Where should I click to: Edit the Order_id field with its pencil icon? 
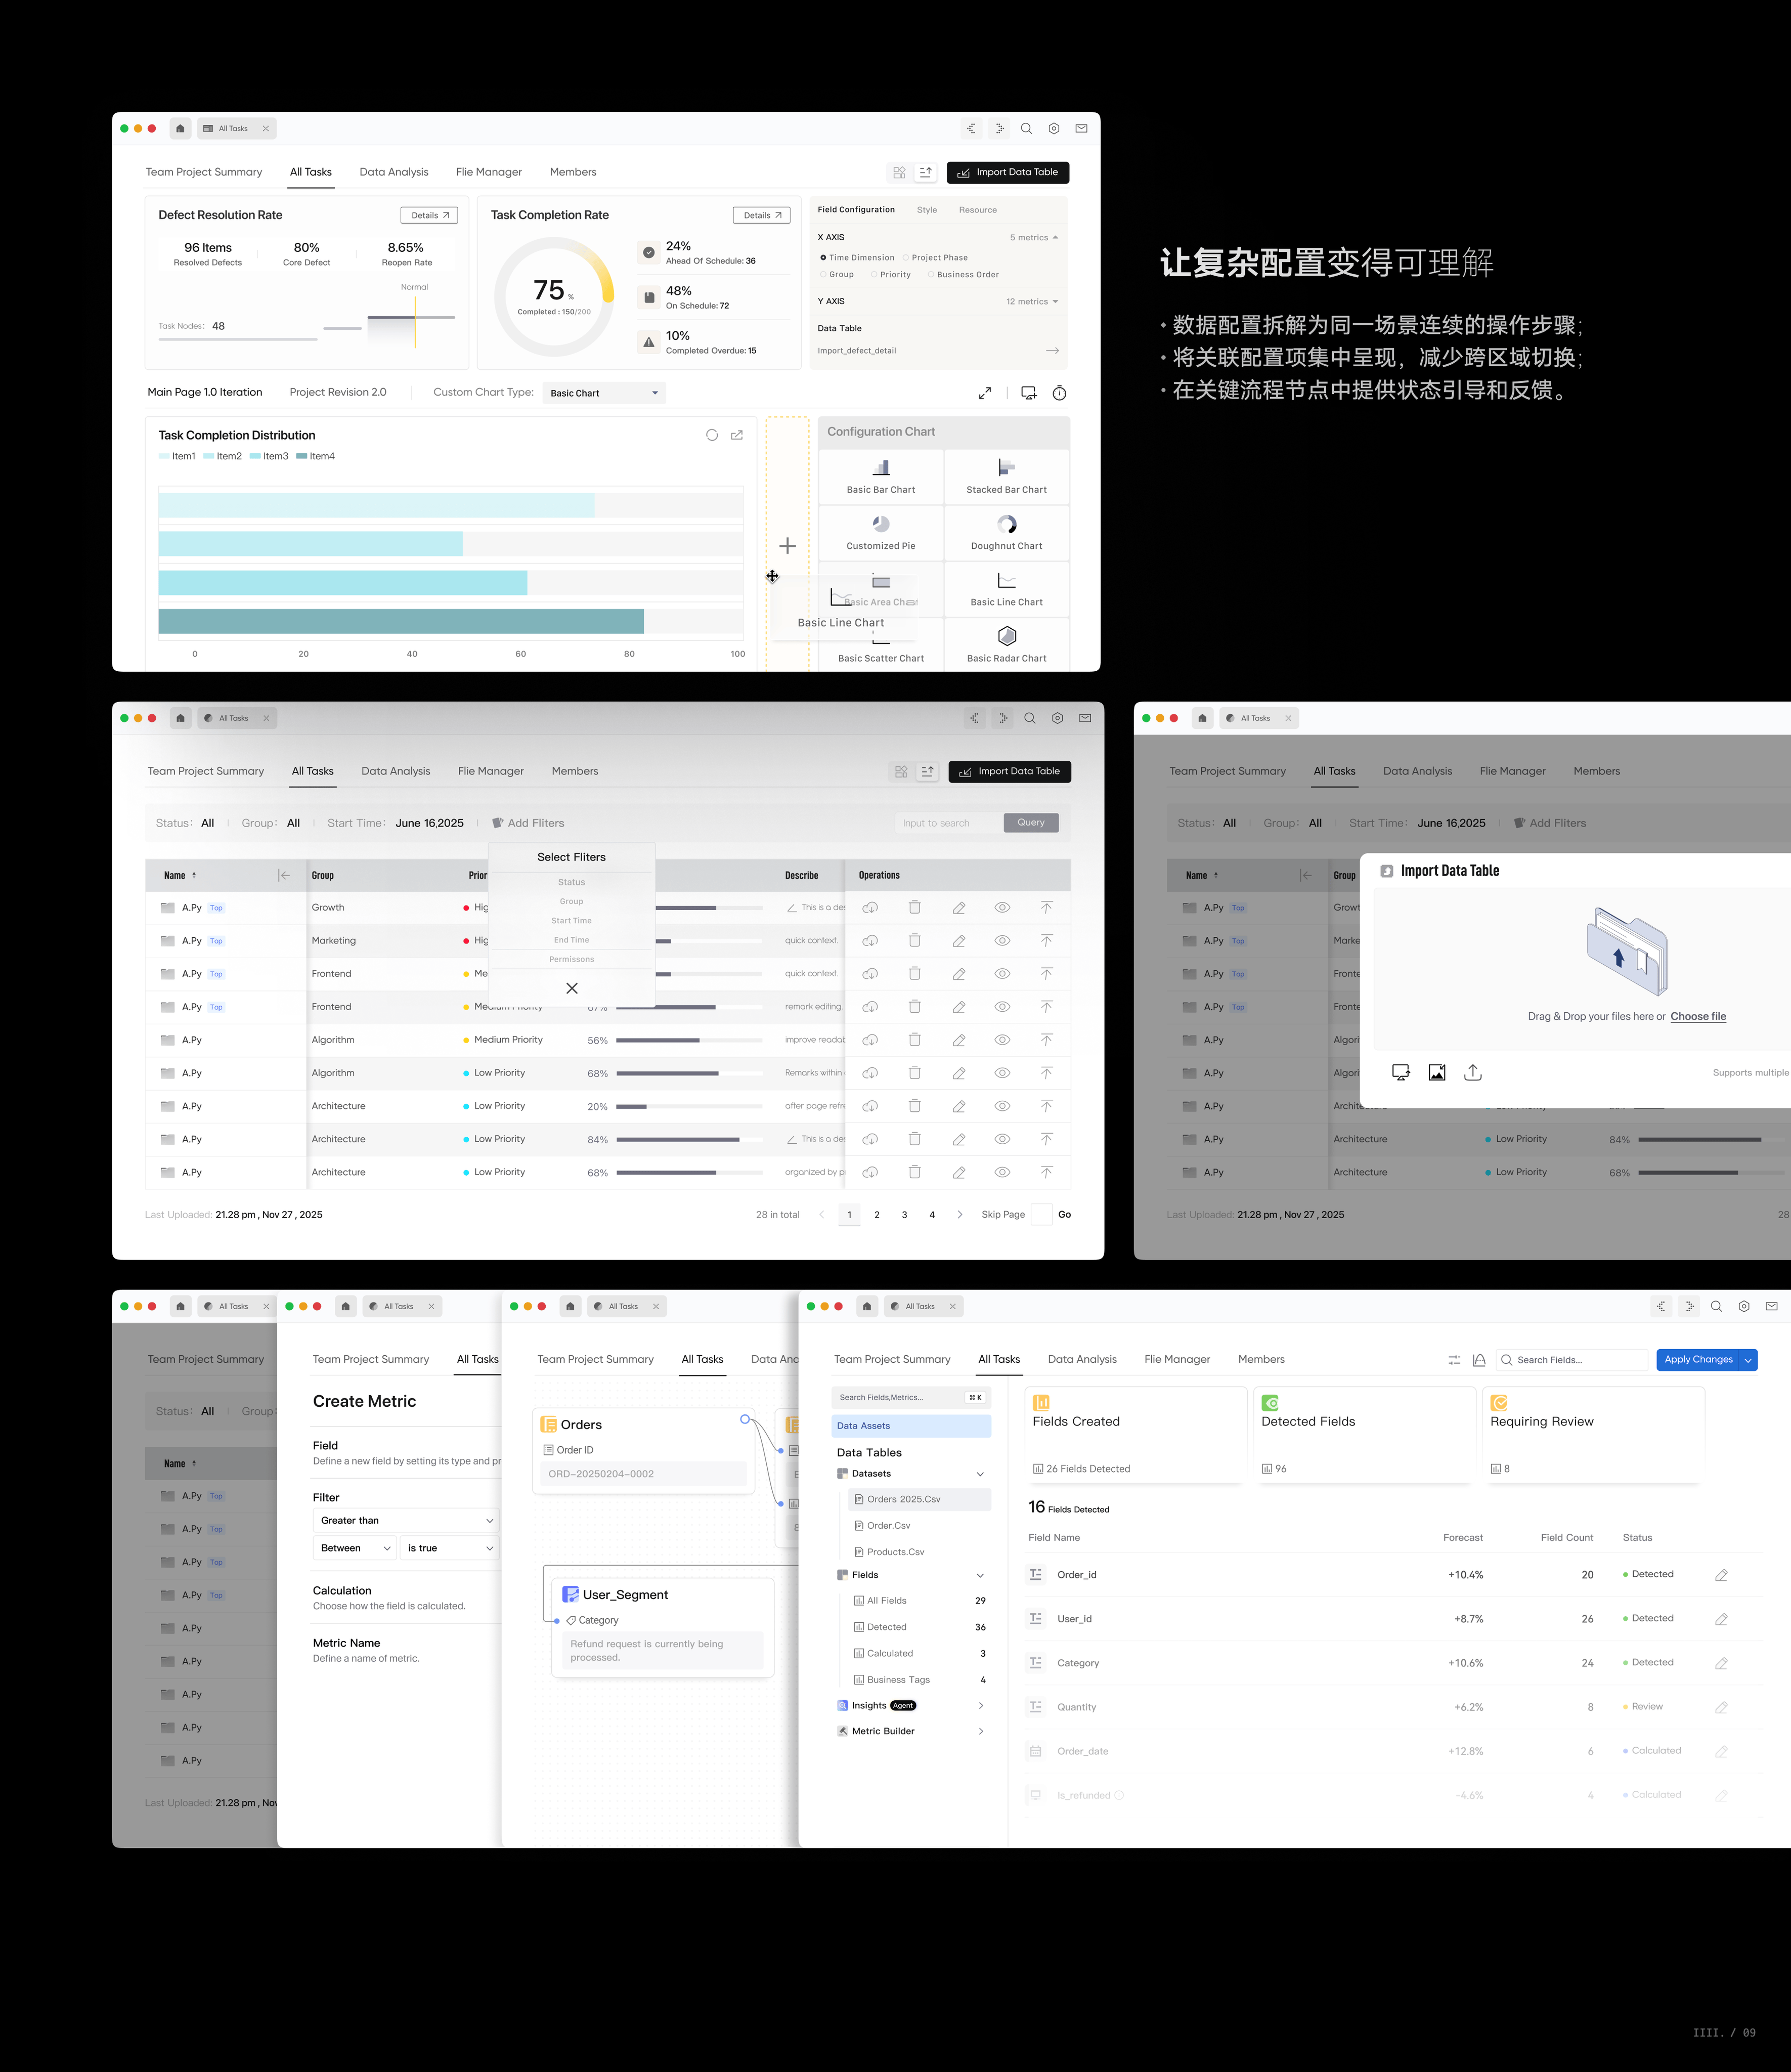(x=1721, y=1575)
